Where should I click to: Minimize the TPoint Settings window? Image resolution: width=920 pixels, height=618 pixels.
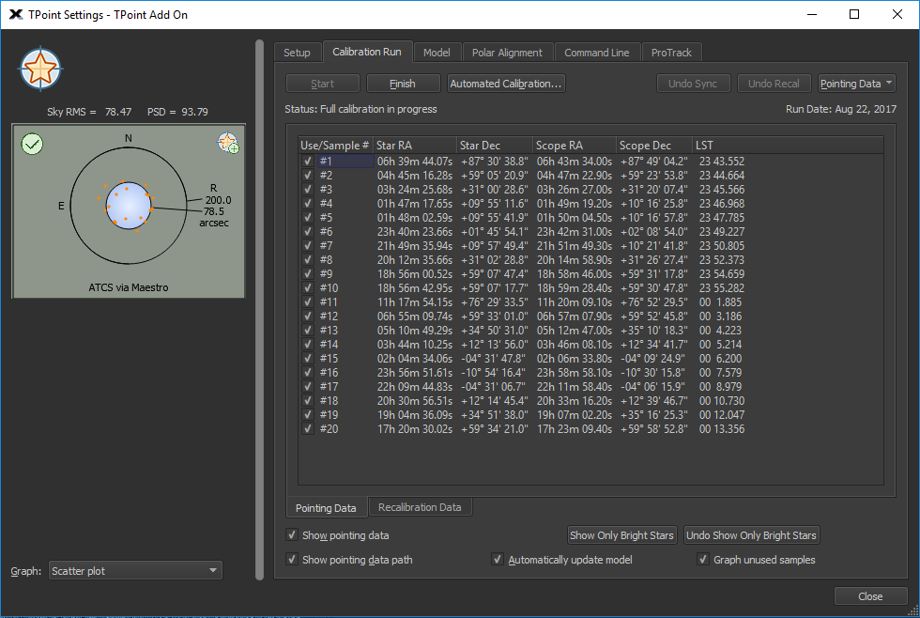click(x=812, y=14)
